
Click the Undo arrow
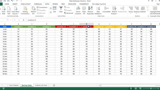click(x=12, y=1)
